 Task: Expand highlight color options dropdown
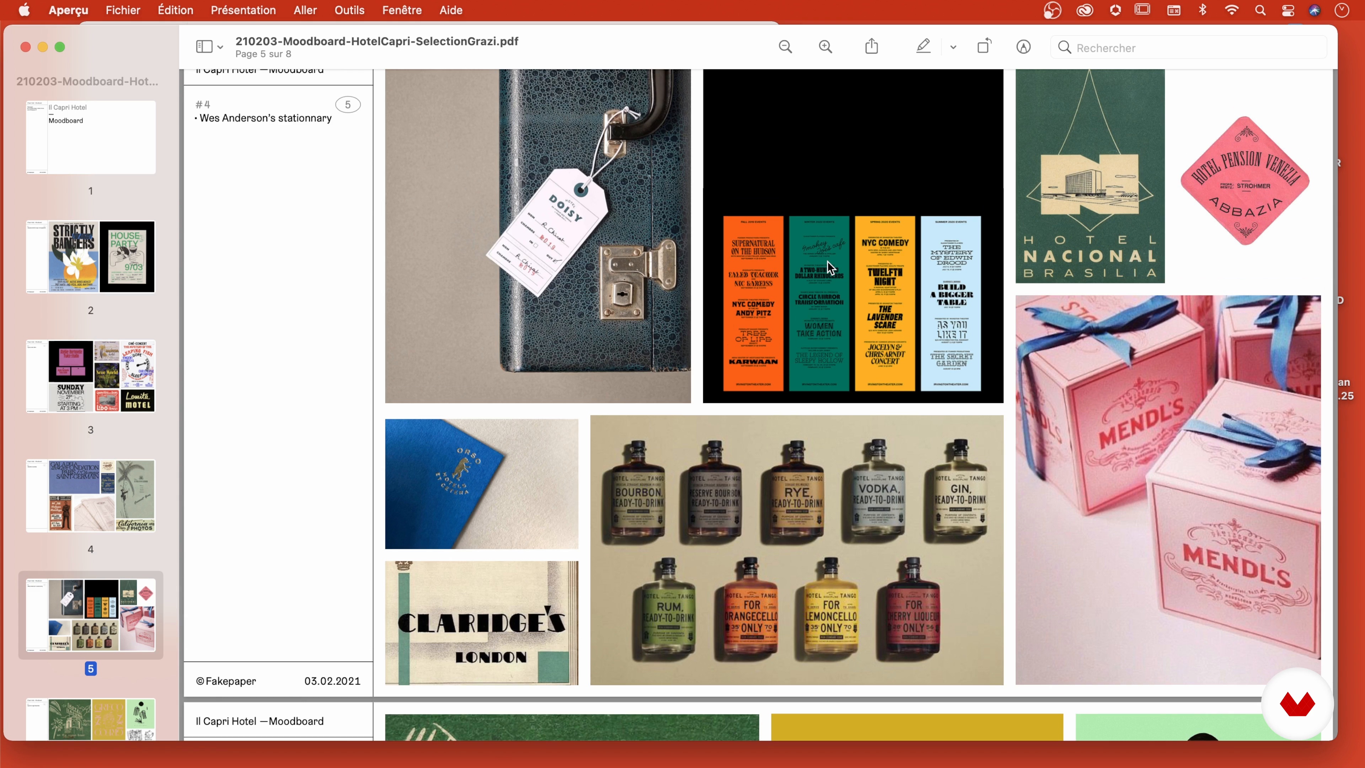point(953,48)
